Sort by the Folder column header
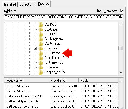This screenshot has height=109, width=128. 99,81
